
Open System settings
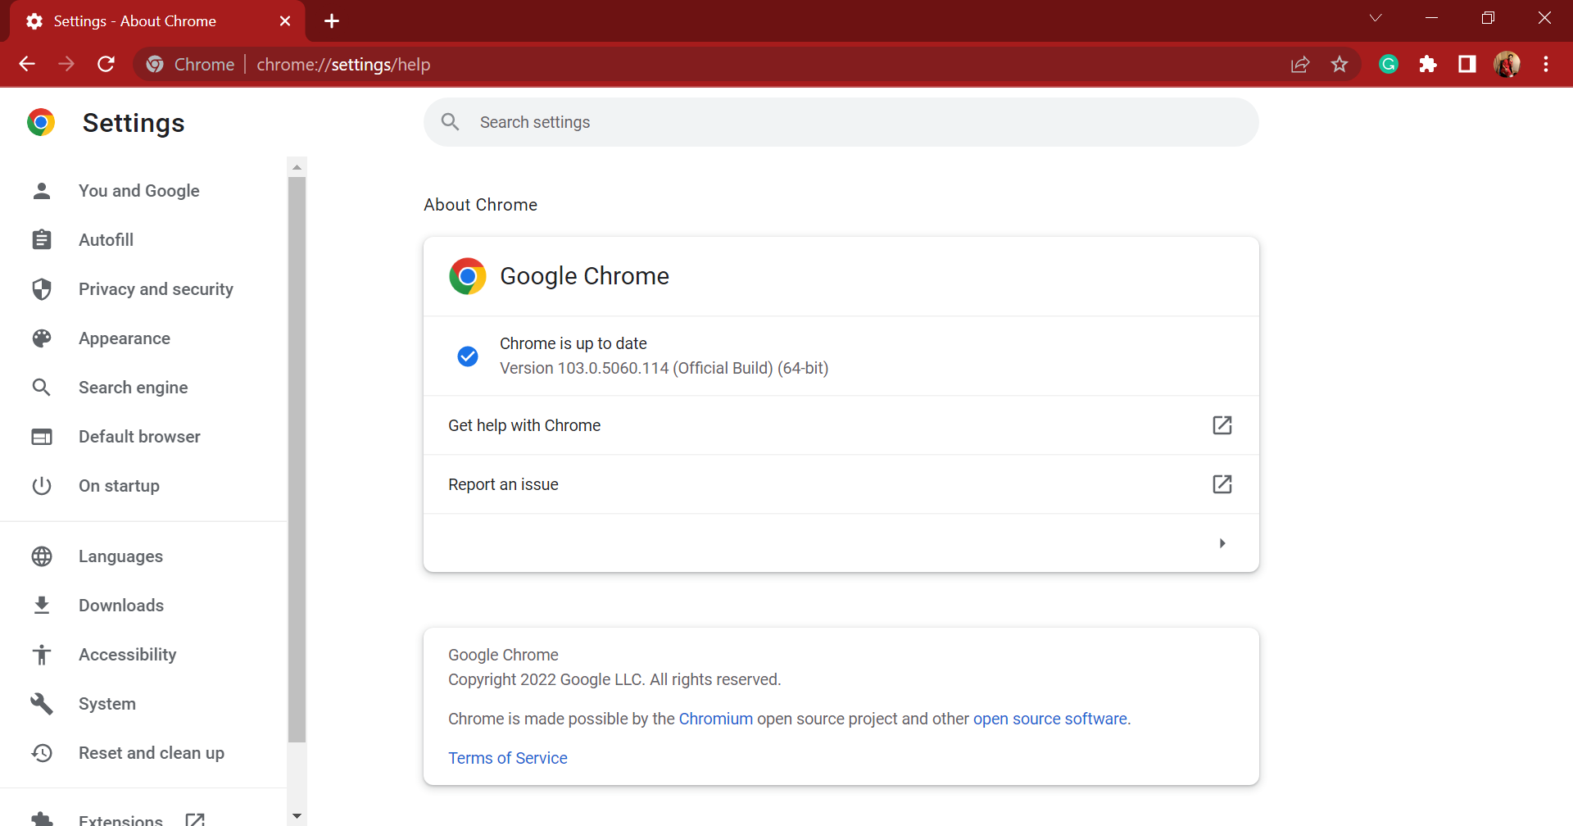point(107,704)
